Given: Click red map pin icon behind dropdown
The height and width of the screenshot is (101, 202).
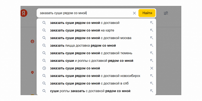Looking at the screenshot, I should tap(32, 73).
